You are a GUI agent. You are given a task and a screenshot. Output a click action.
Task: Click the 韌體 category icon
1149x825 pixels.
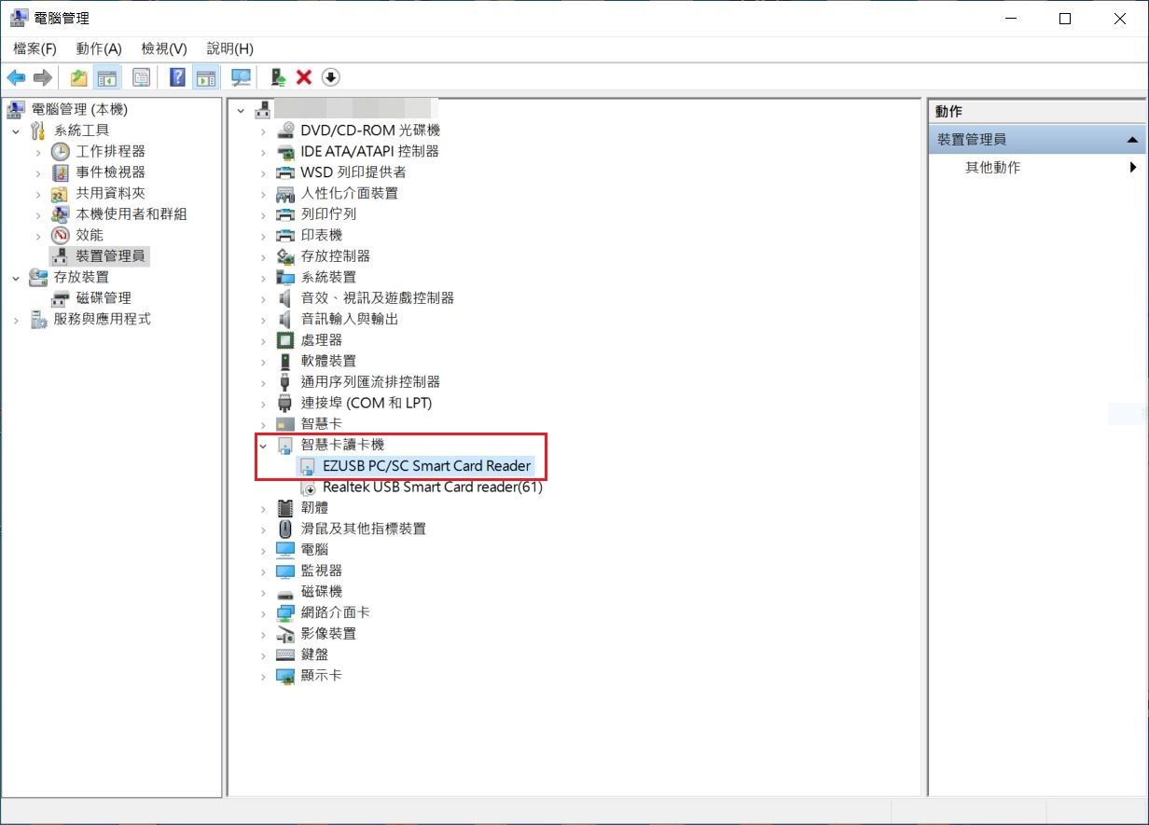pyautogui.click(x=285, y=507)
